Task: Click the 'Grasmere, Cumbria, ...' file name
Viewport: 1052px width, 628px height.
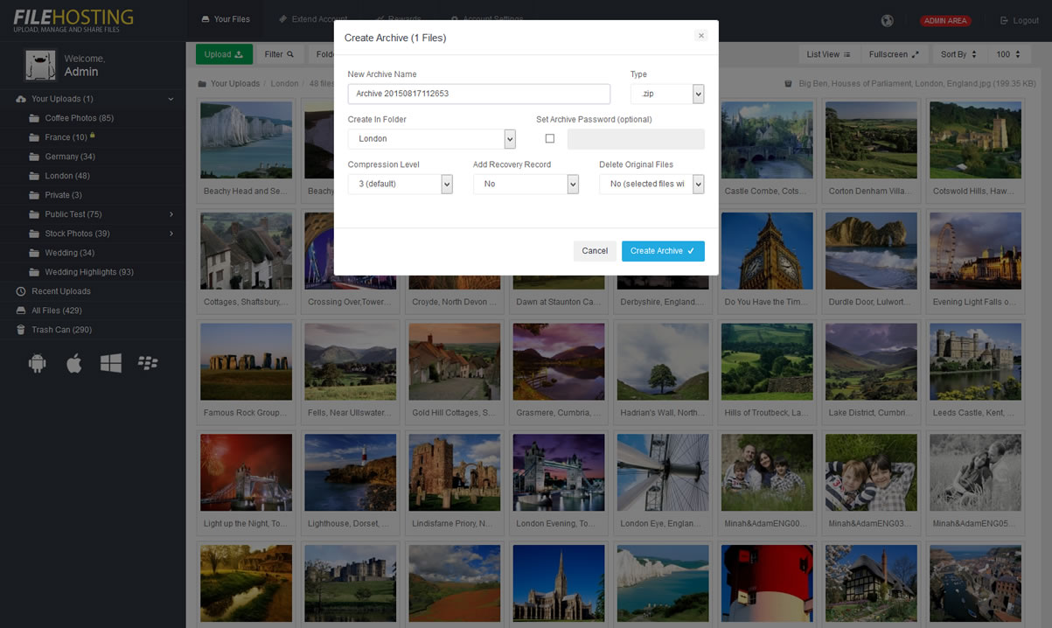Action: coord(558,413)
